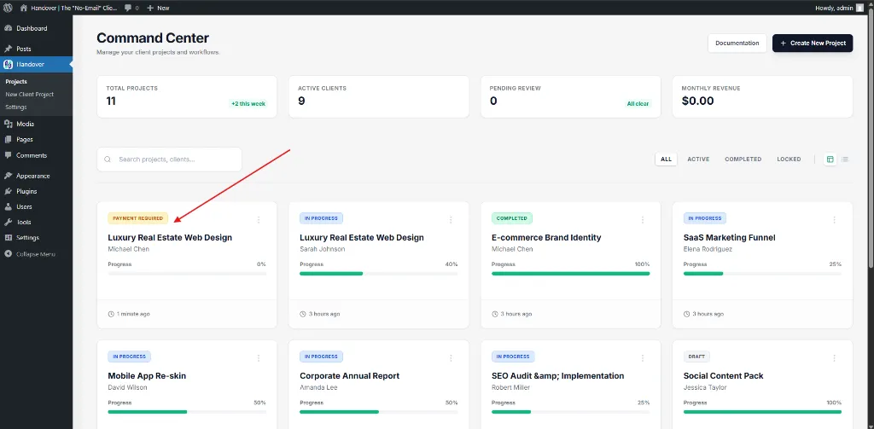Open the Handover plugin menu icon
Viewport: 874px width, 429px height.
(9, 64)
